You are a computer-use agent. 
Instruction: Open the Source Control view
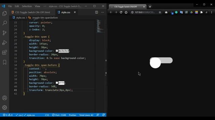tap(4, 33)
